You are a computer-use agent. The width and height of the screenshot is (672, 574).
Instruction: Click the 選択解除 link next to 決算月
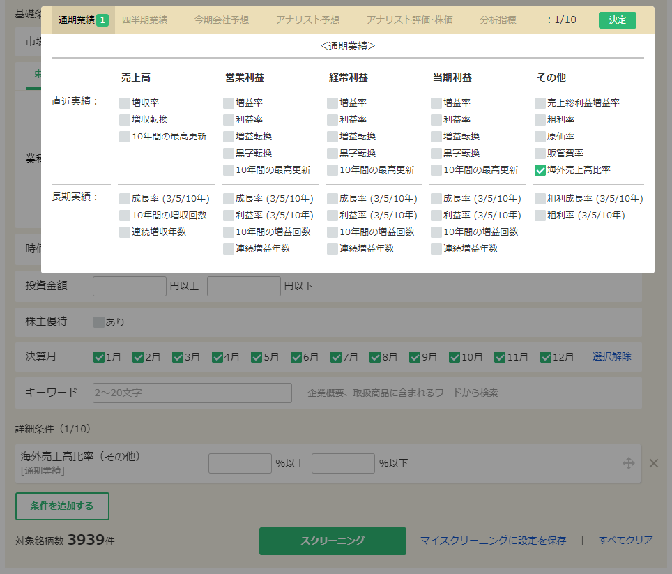[x=610, y=356]
